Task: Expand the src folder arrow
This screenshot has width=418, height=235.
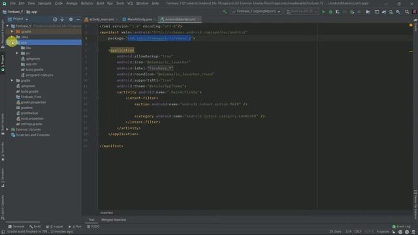Action: [18, 54]
